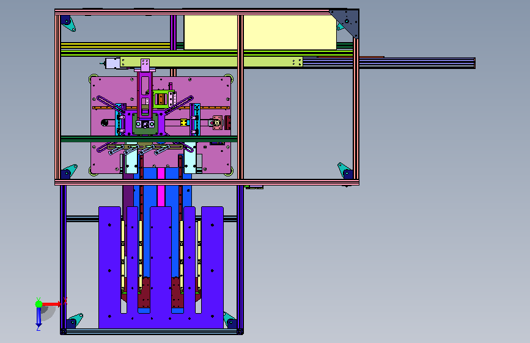Select the pale yellow rectangular panel at top
The width and height of the screenshot is (530, 343).
pyautogui.click(x=260, y=32)
